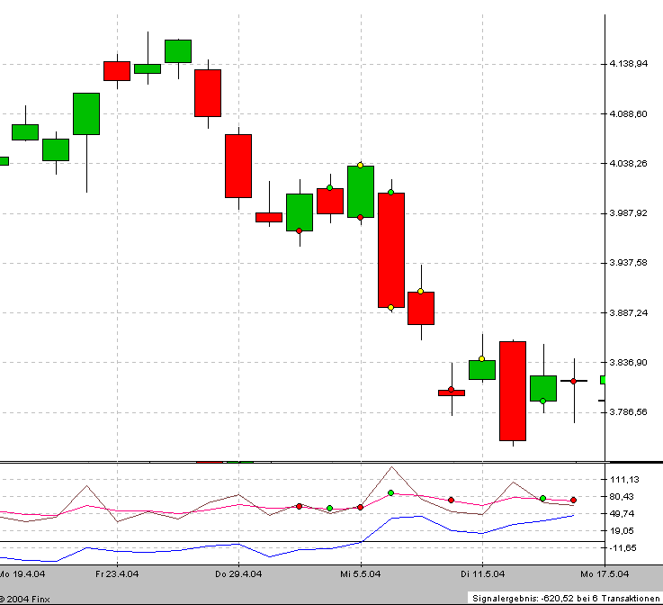Select the Mo 19.4.04 date label
The image size is (663, 605).
(22, 574)
